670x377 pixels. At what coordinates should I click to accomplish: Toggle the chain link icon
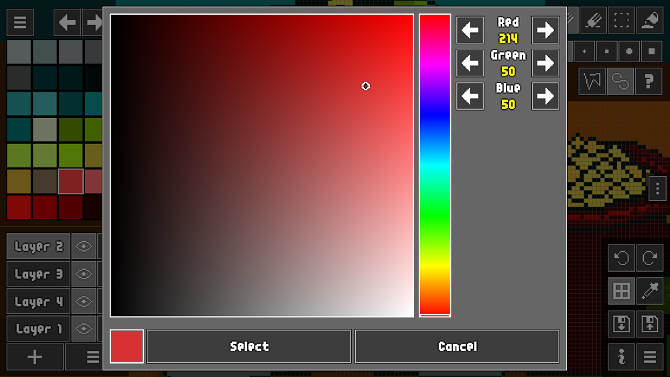pos(620,81)
